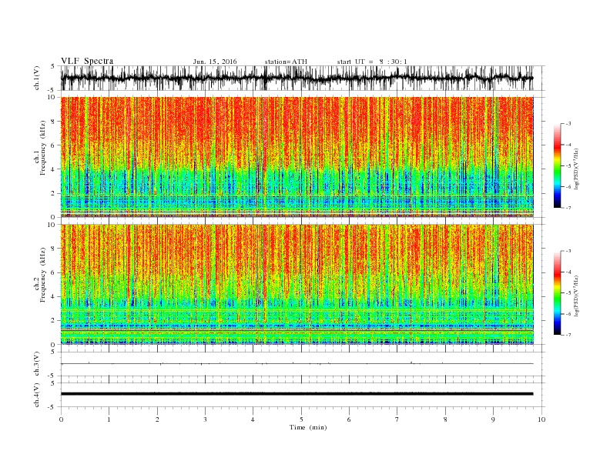The width and height of the screenshot is (610, 471).
Task: Click the 'VLF Spectra' title text
Action: (87, 61)
